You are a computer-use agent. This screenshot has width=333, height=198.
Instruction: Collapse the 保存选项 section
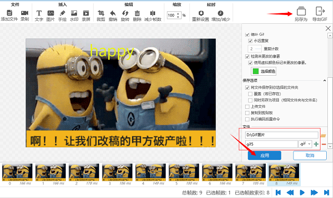(325, 80)
